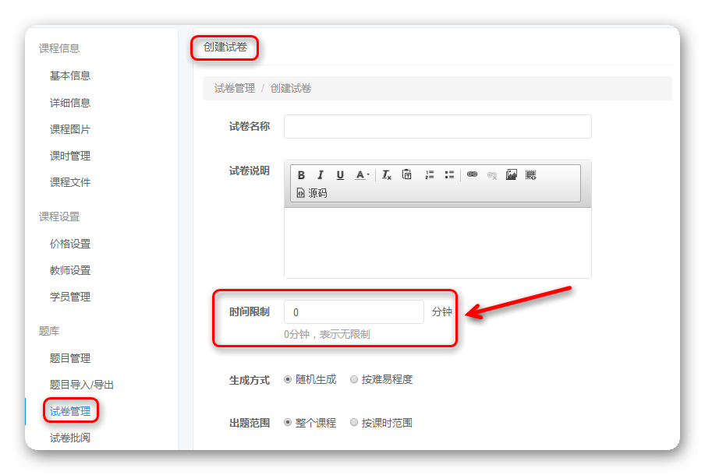Click the insert image icon
Image resolution: width=705 pixels, height=475 pixels.
coord(512,175)
